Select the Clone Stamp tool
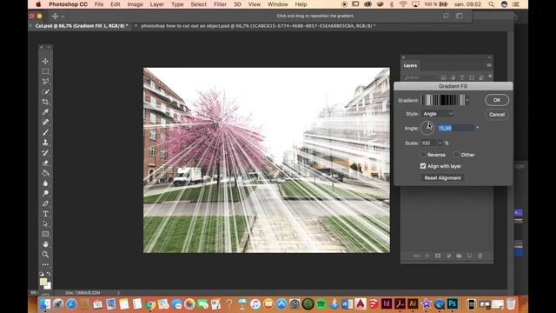The width and height of the screenshot is (556, 313). click(x=45, y=143)
